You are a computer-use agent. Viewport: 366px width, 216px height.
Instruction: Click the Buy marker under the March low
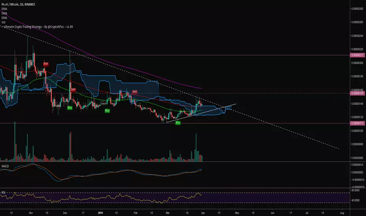pyautogui.click(x=178, y=123)
